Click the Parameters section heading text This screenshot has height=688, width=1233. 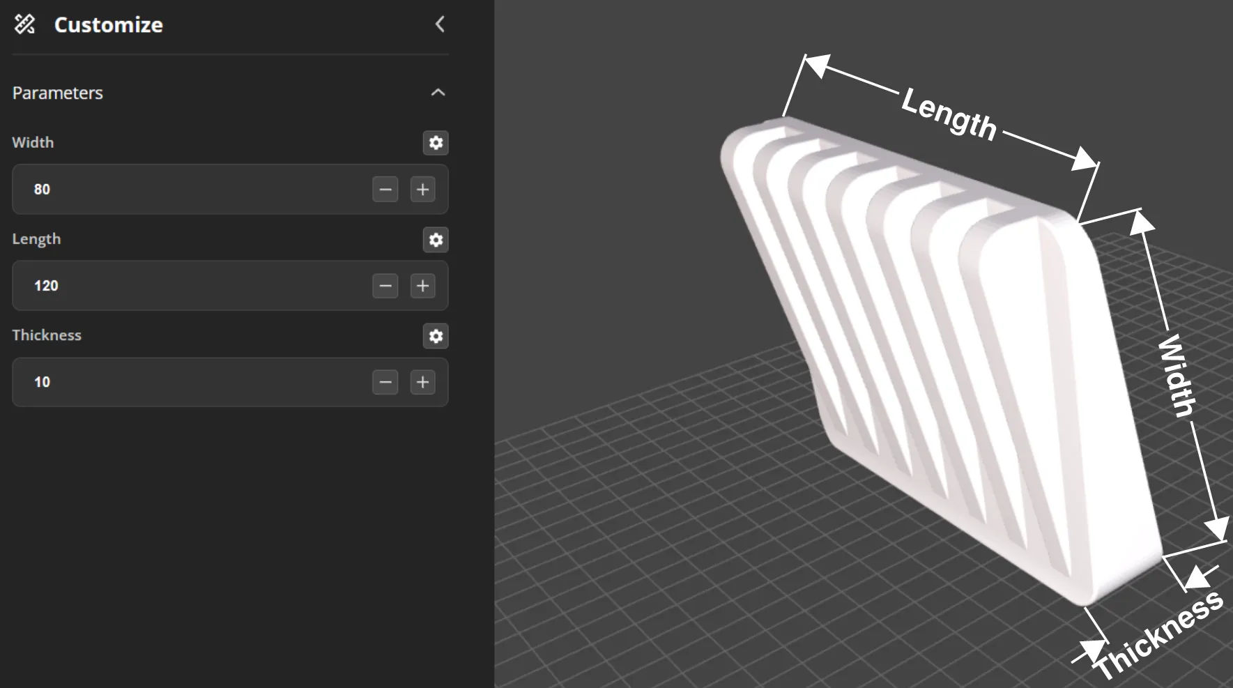click(x=58, y=93)
